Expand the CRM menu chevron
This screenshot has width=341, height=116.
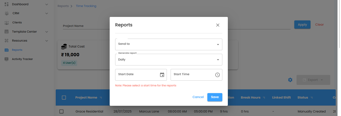coord(47,13)
